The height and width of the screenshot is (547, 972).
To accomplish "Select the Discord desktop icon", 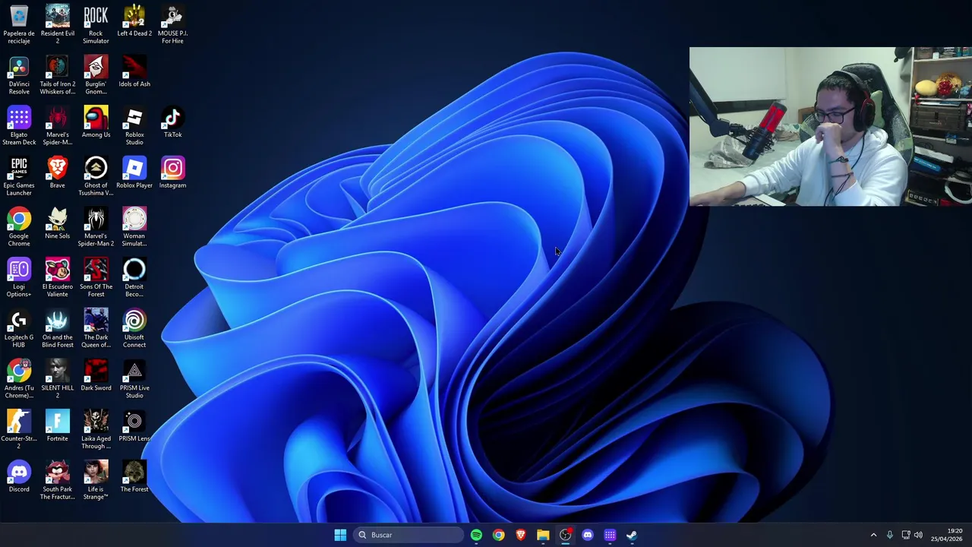I will 19,477.
